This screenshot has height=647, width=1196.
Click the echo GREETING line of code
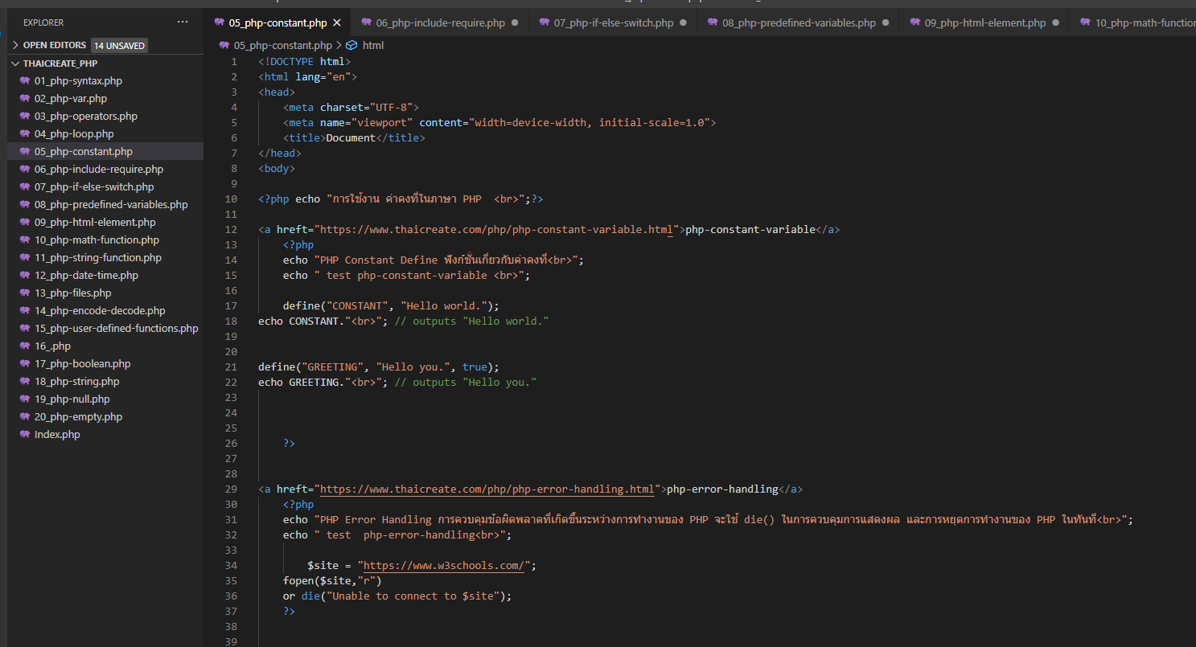tap(397, 382)
